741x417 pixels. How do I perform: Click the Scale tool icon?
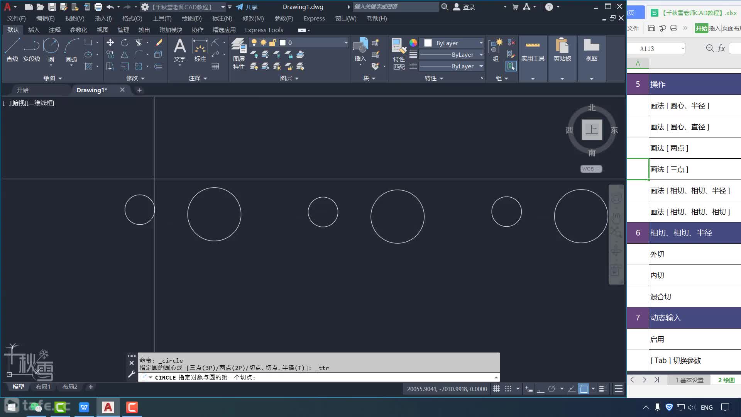[124, 66]
